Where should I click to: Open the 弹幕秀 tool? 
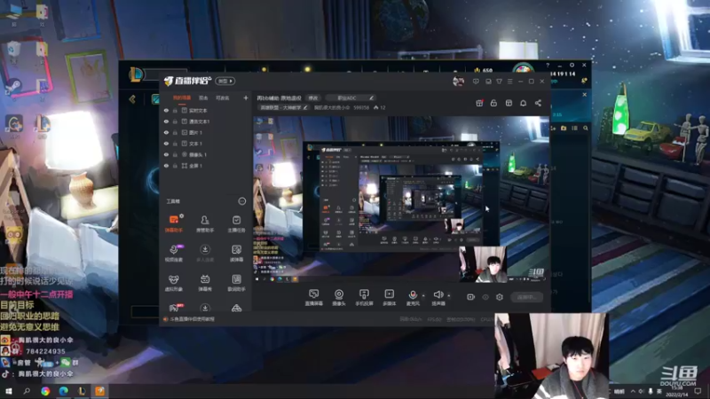pos(205,282)
